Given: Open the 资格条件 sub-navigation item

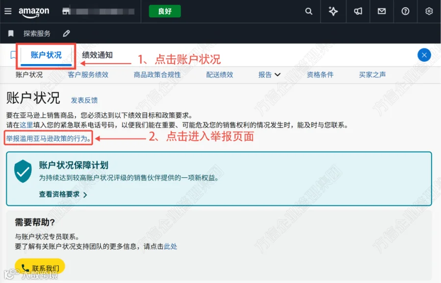Looking at the screenshot, I should (320, 75).
